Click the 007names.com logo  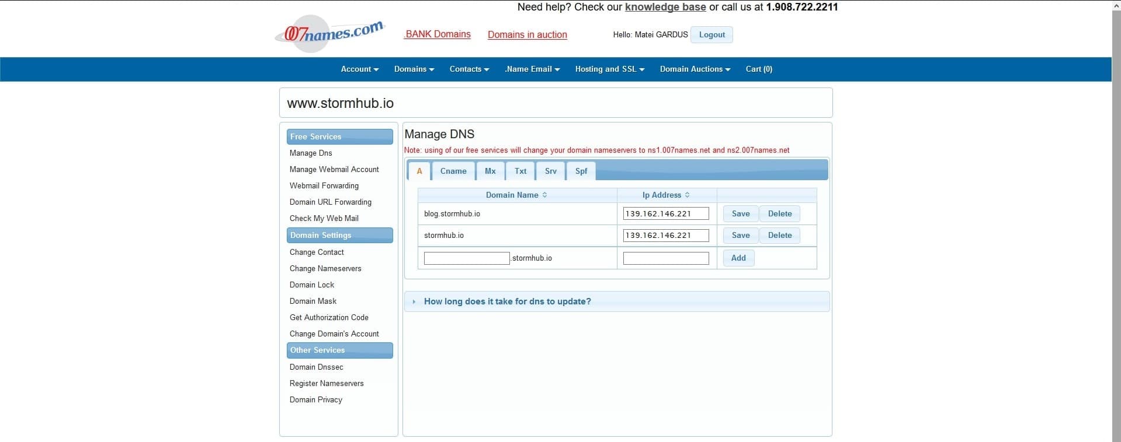pos(330,33)
